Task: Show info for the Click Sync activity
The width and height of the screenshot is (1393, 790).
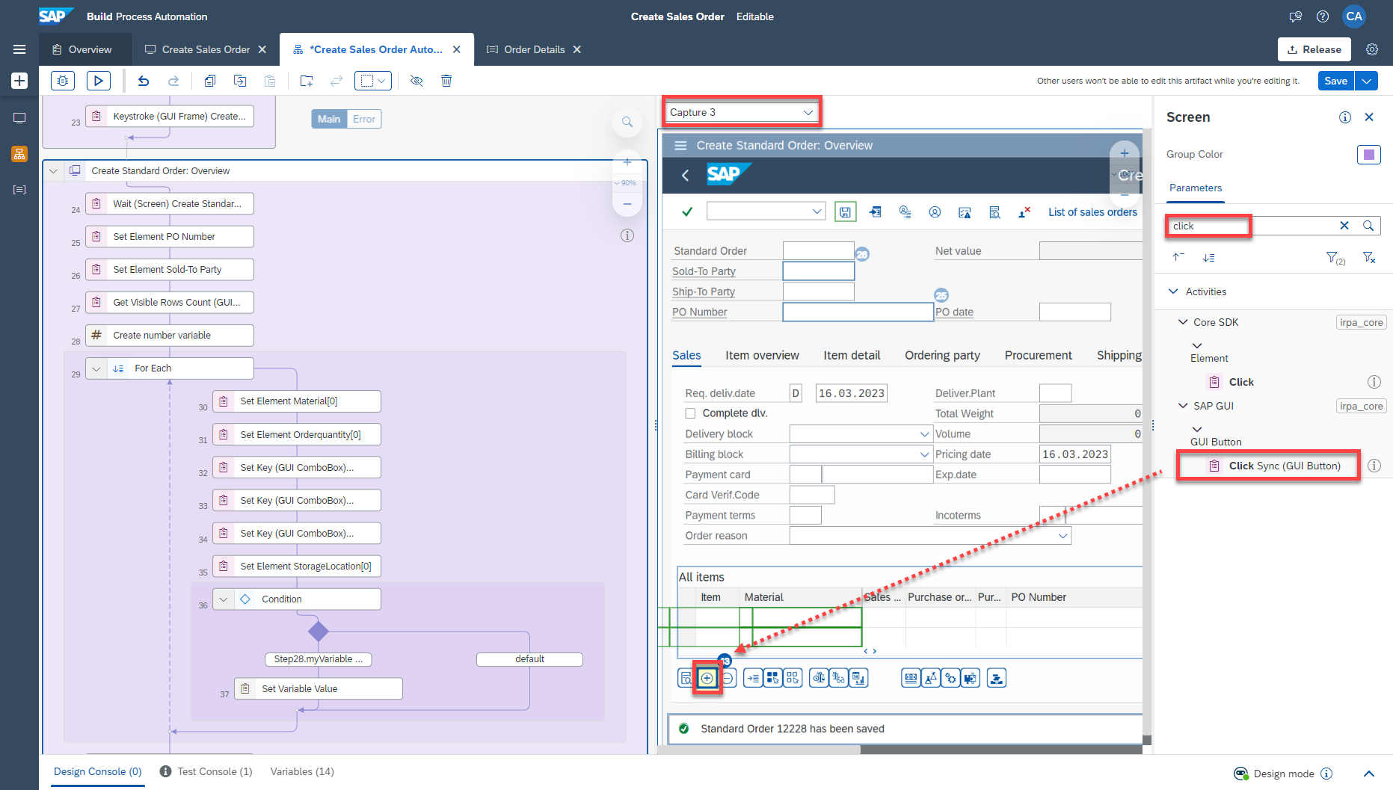Action: 1374,466
